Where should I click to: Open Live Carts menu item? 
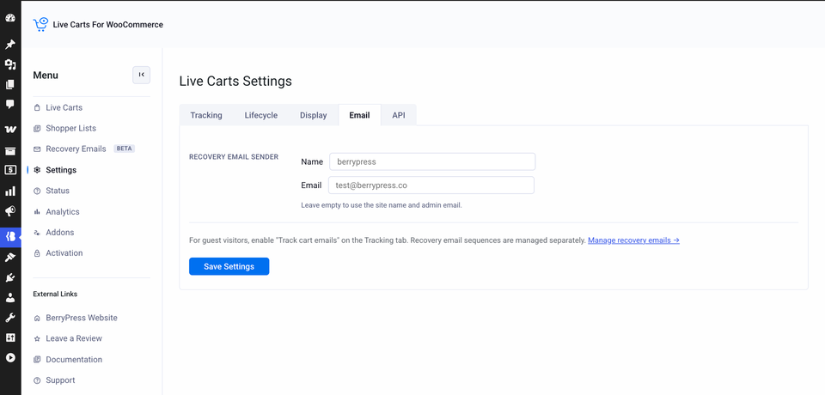pyautogui.click(x=64, y=107)
